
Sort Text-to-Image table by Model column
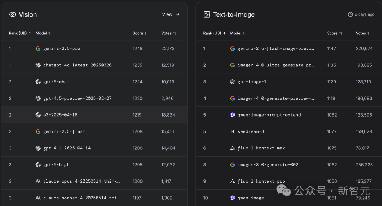(238, 33)
